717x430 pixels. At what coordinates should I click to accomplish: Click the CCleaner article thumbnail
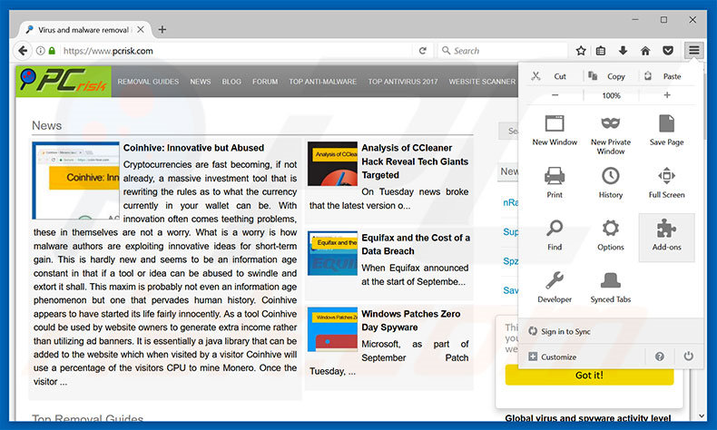(332, 163)
